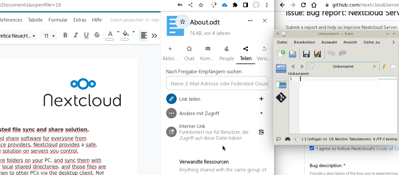Open Kate's Documents sidebar panel

point(281,68)
